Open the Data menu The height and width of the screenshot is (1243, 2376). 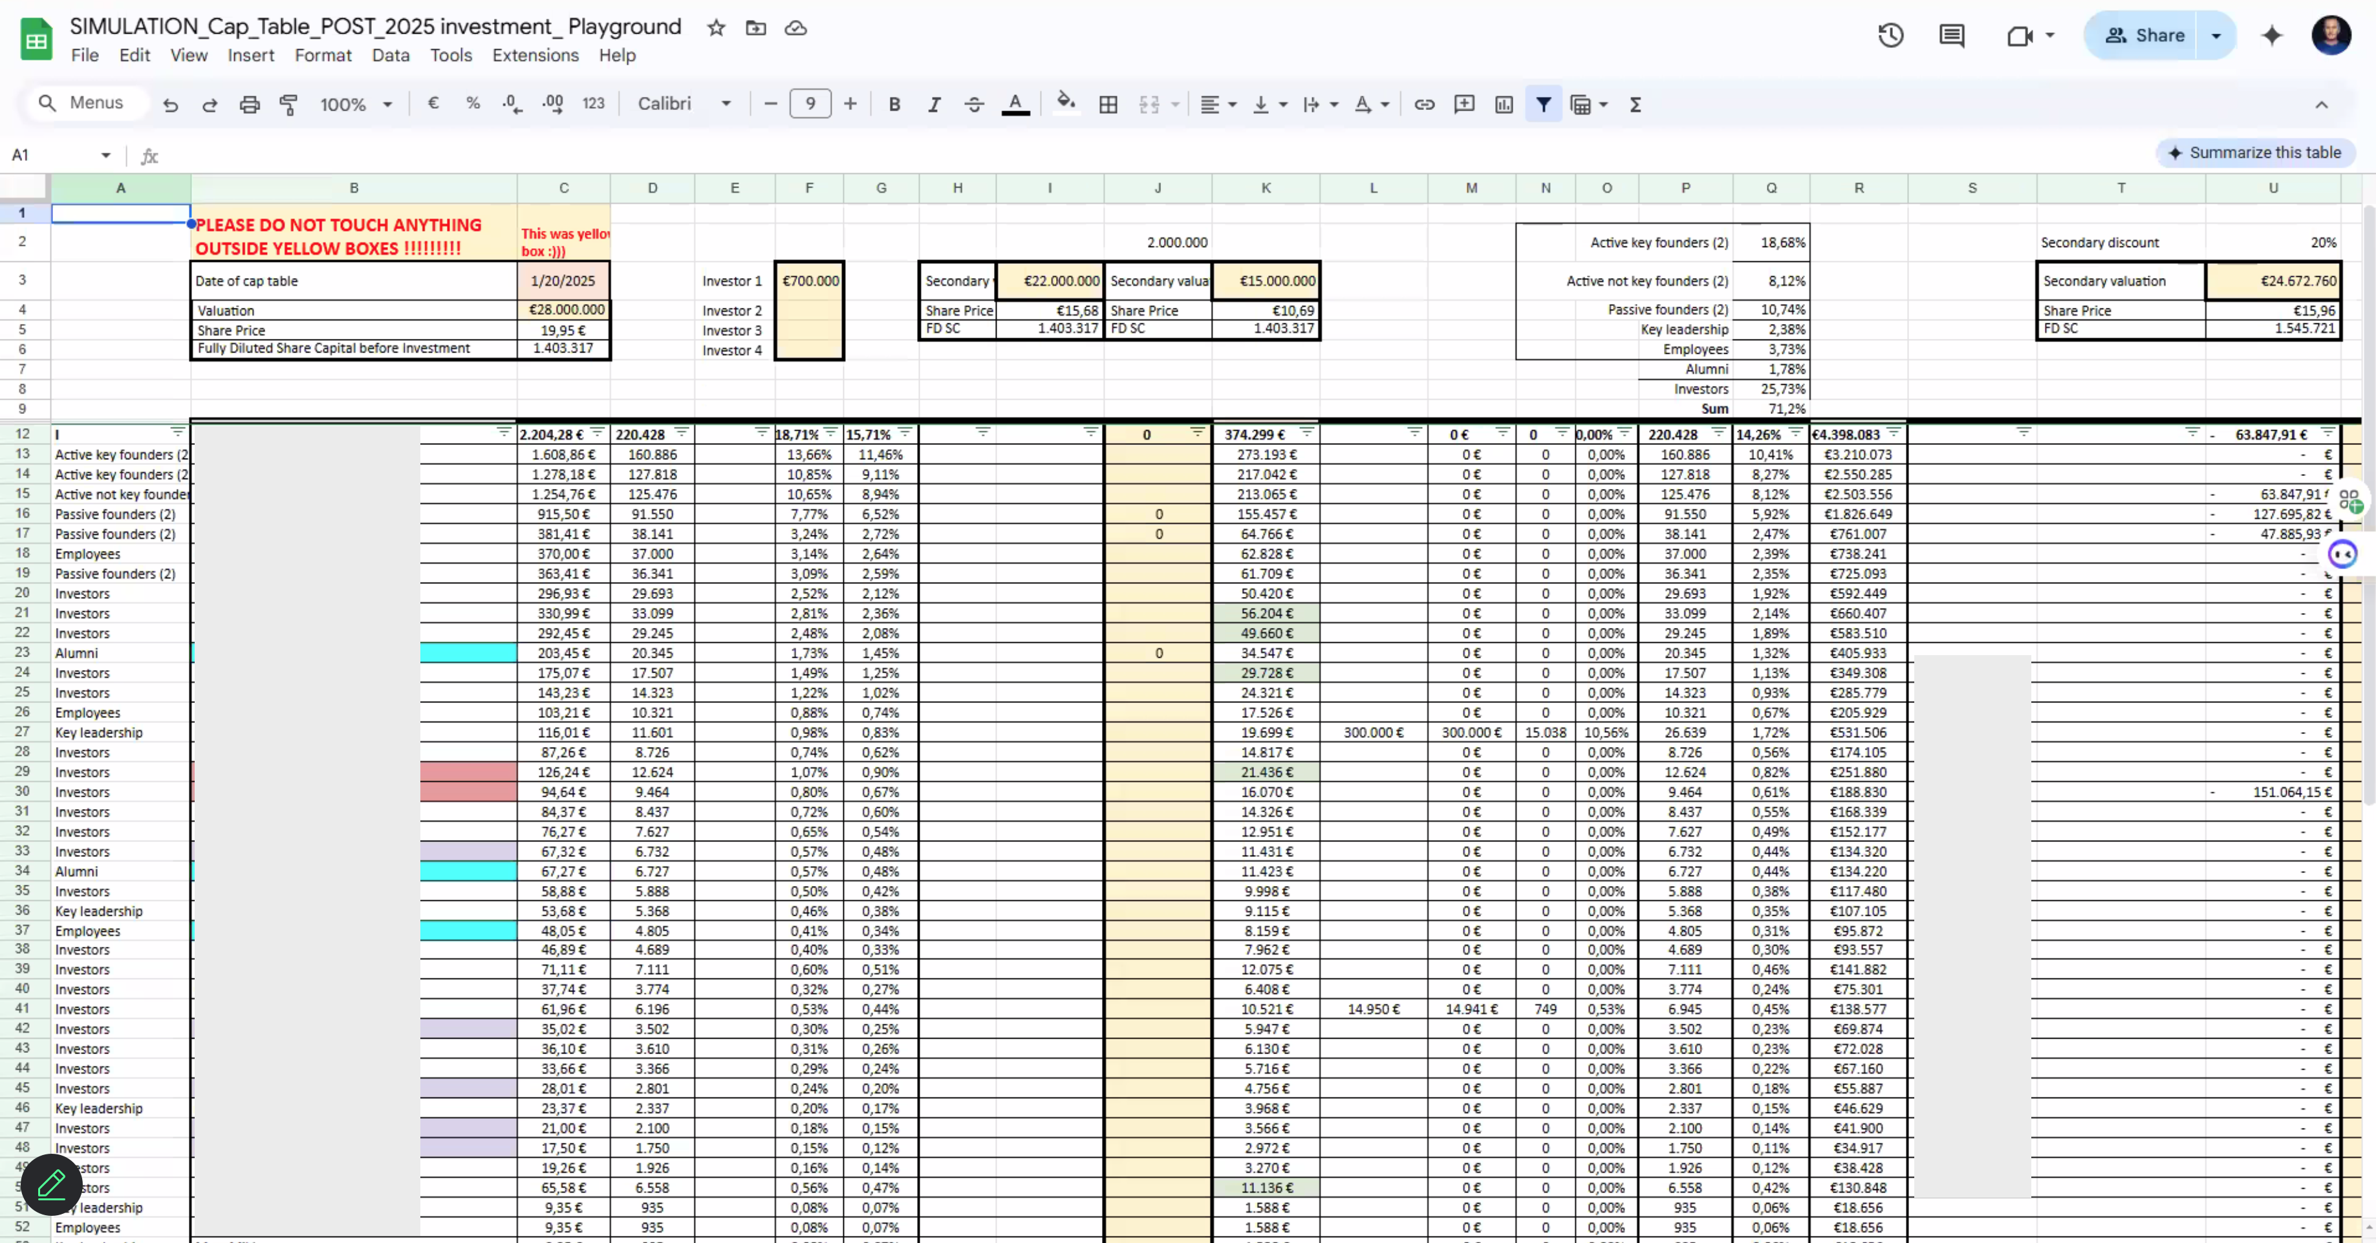390,56
